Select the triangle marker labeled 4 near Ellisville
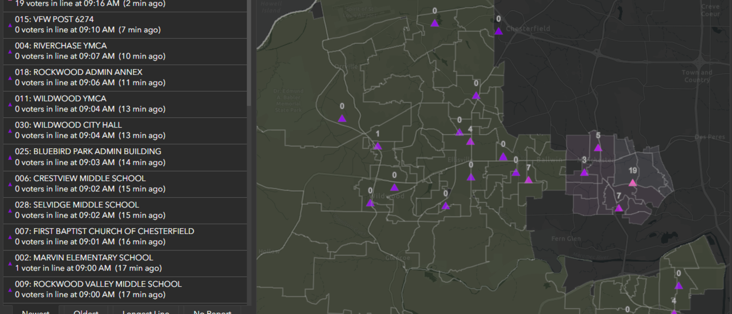Image resolution: width=732 pixels, height=314 pixels. point(470,141)
